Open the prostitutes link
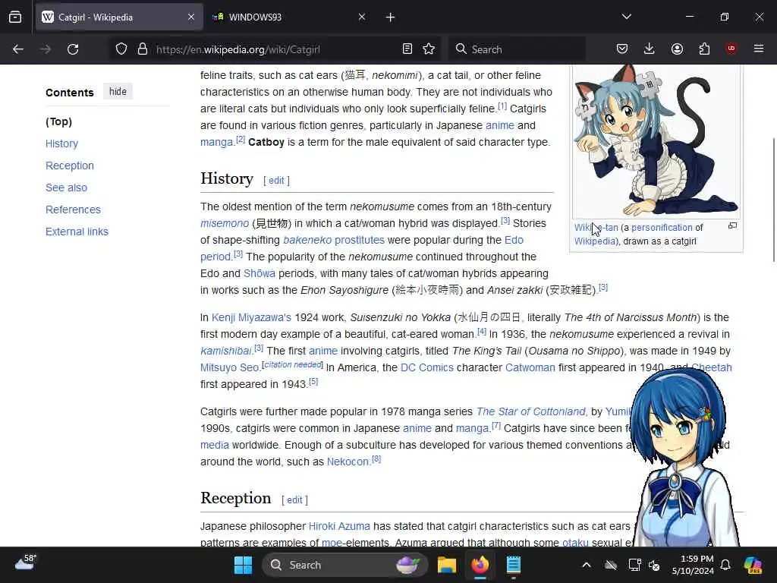 coord(359,240)
